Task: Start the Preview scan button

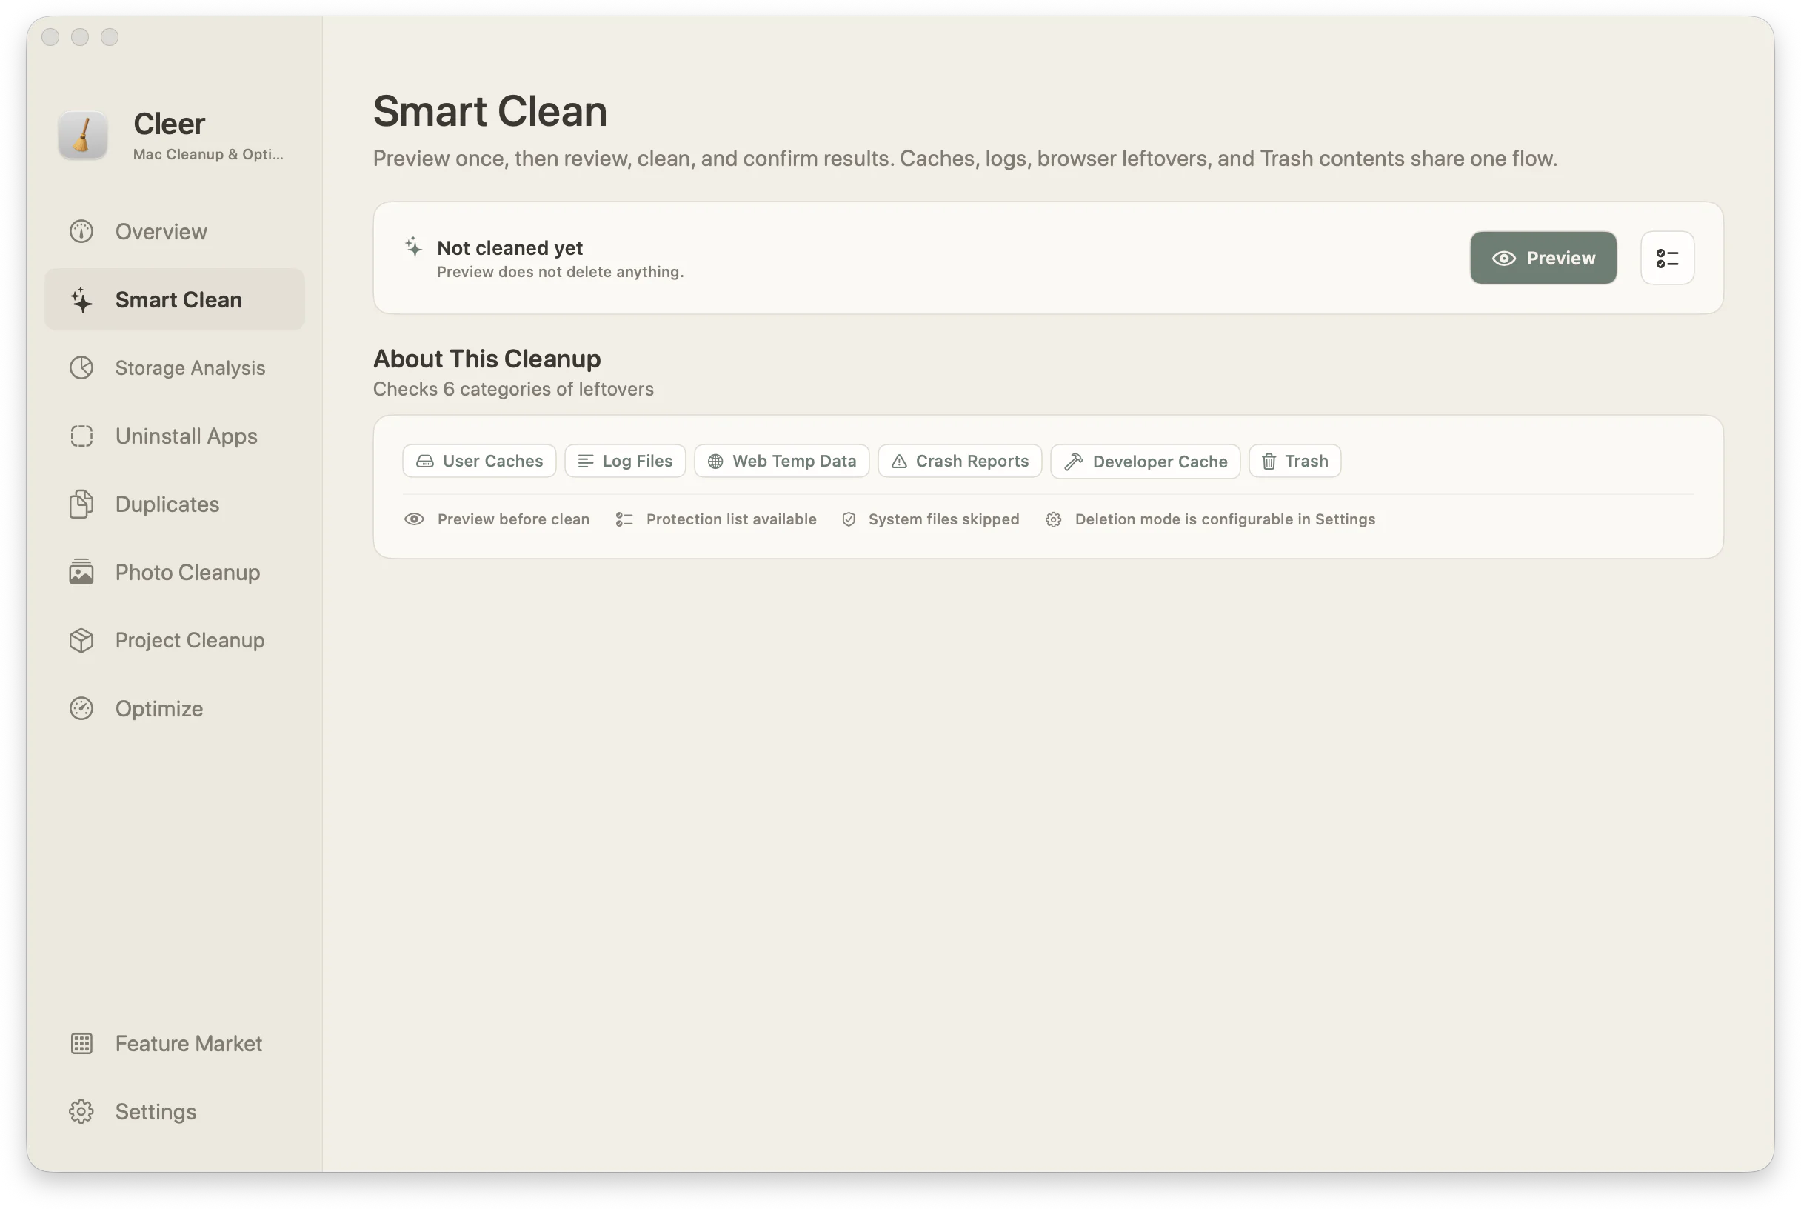Action: [x=1543, y=258]
